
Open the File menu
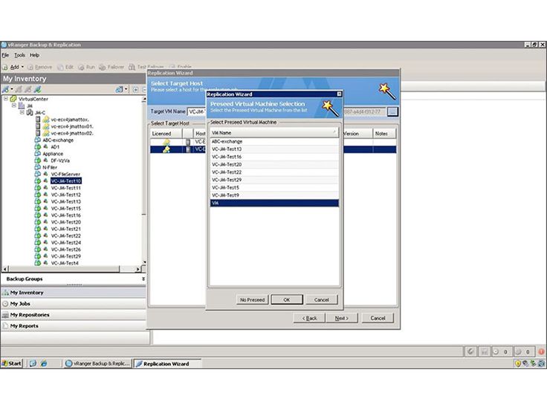(x=5, y=55)
